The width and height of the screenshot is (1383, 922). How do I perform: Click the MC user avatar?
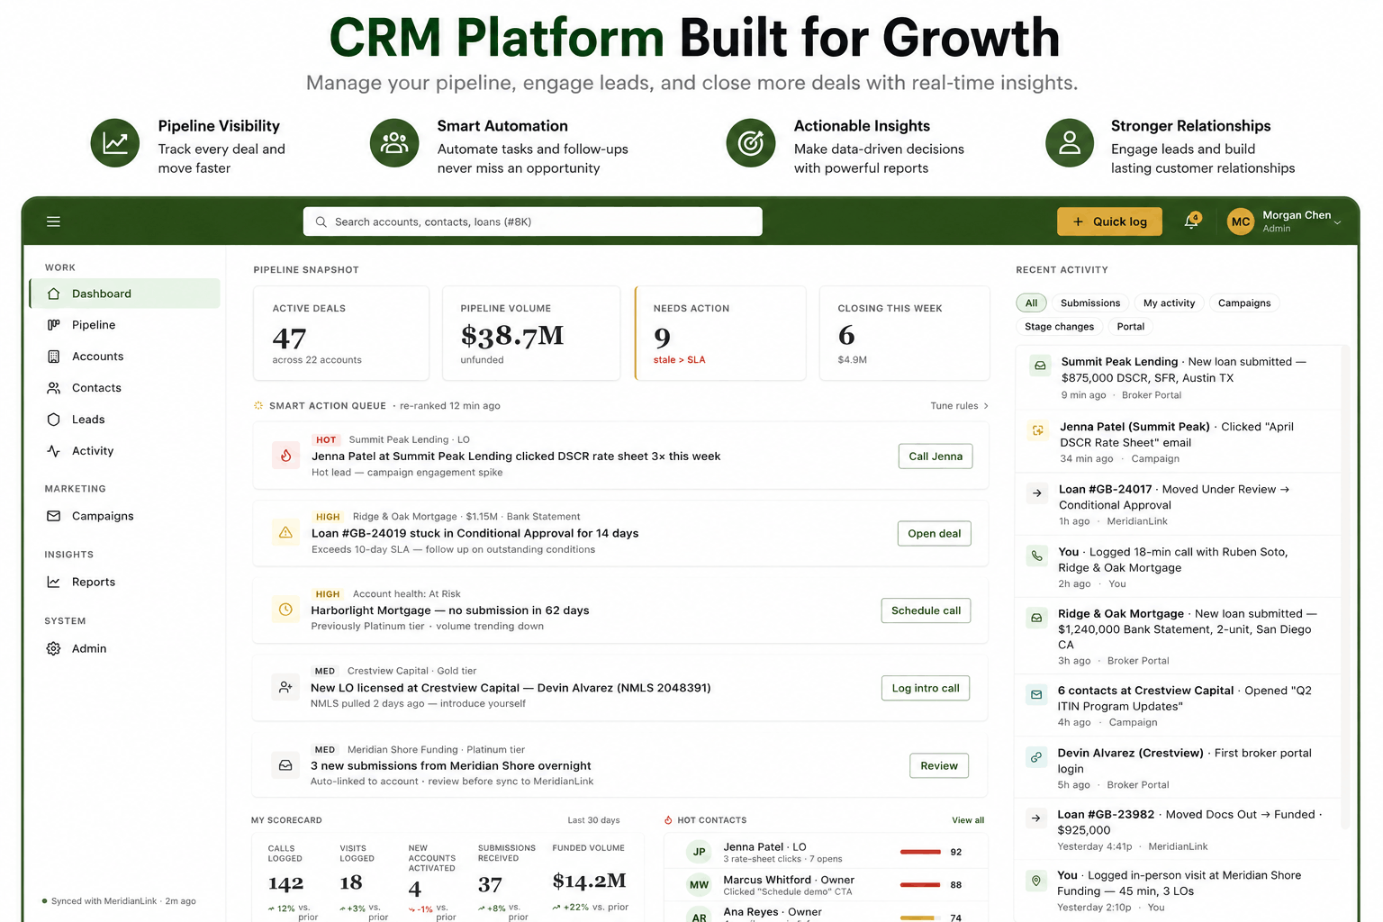coord(1241,221)
